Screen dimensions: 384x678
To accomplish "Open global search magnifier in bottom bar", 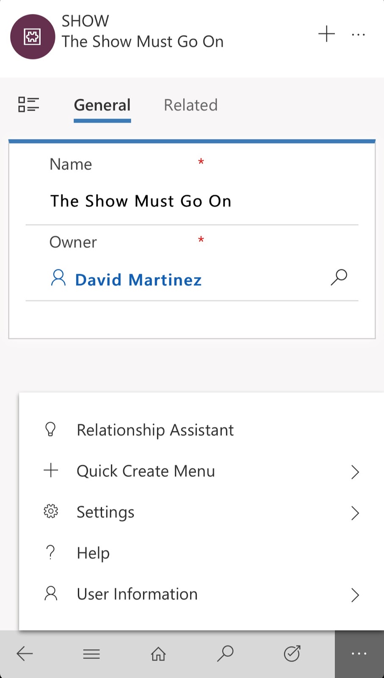I will coord(225,654).
